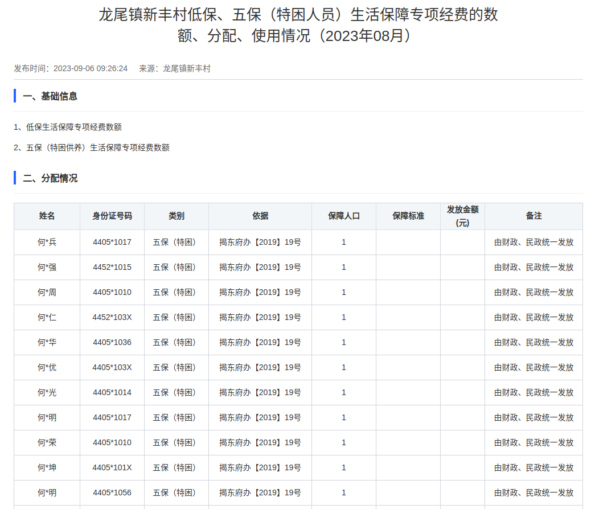Click 由财政、民政统一发放 in the 何*优 row
This screenshot has width=595, height=509.
pos(534,367)
